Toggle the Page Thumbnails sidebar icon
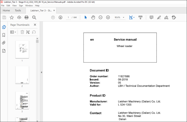187x122 pixels. (x=4, y=27)
